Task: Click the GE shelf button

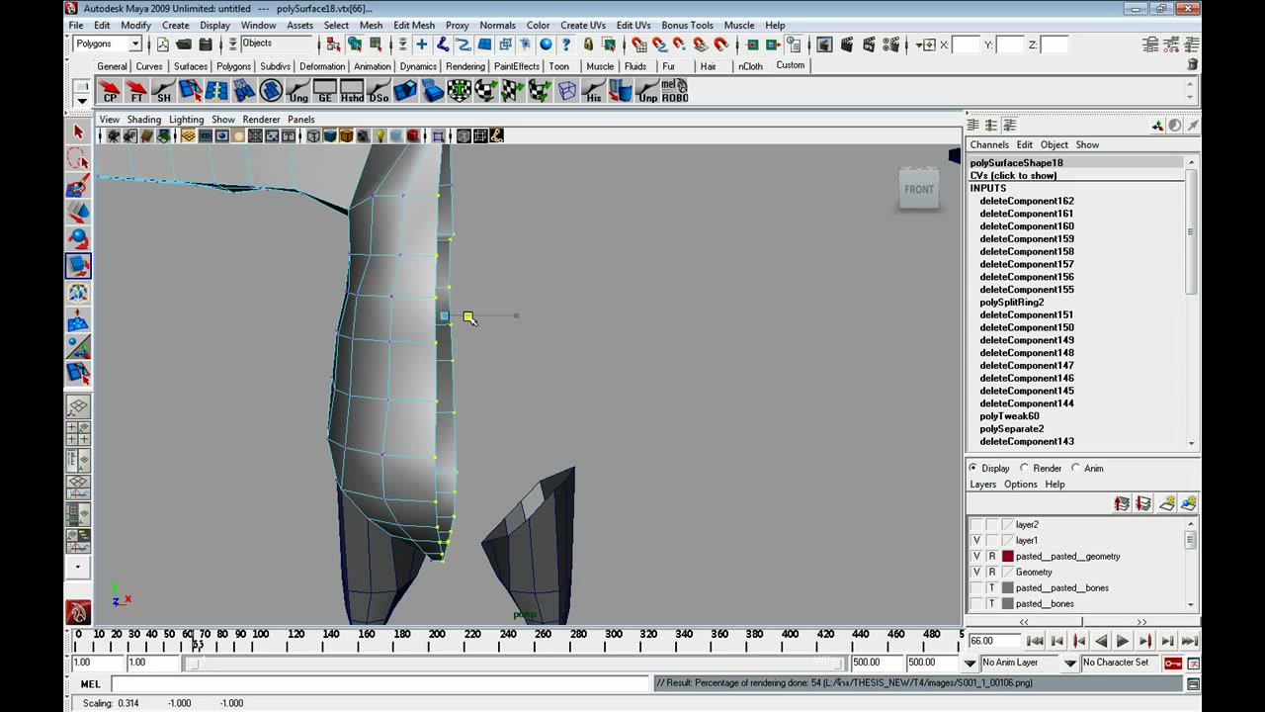Action: tap(324, 92)
